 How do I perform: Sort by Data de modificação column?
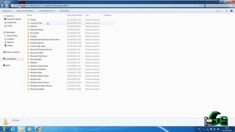pos(75,15)
